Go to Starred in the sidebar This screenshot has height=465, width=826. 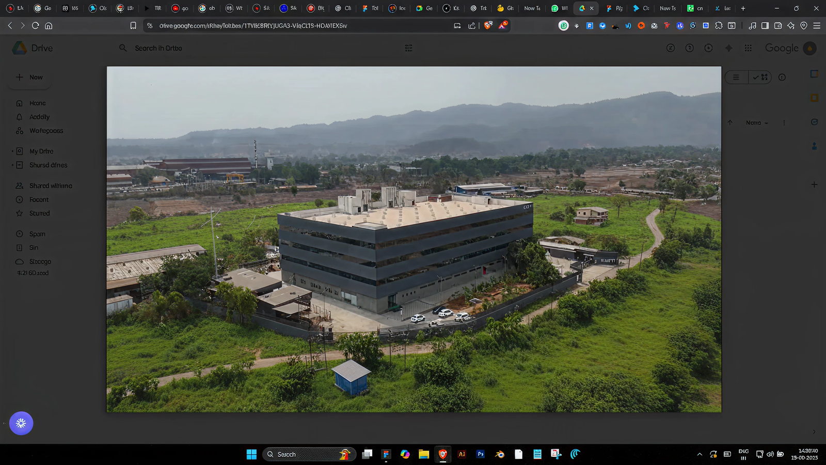coord(39,213)
